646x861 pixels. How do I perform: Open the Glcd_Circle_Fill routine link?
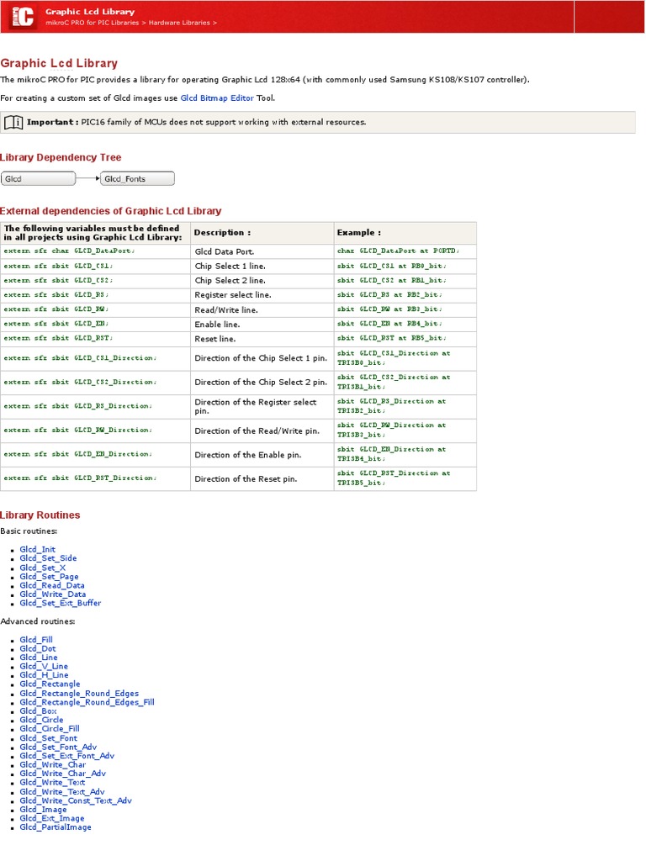(50, 729)
